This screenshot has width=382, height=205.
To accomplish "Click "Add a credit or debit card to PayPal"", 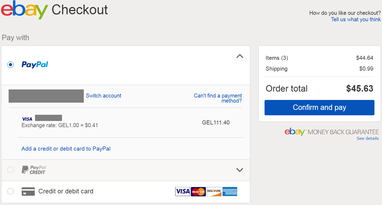I will (x=66, y=149).
